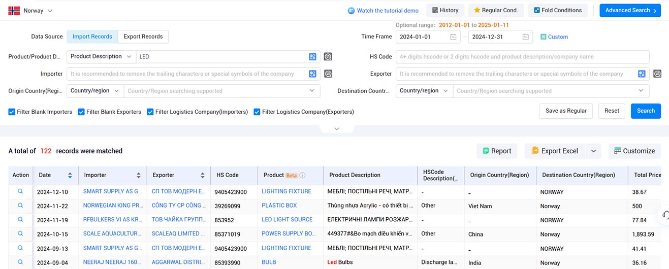Click the Importer name input field
This screenshot has height=269, width=669.
coord(187,74)
